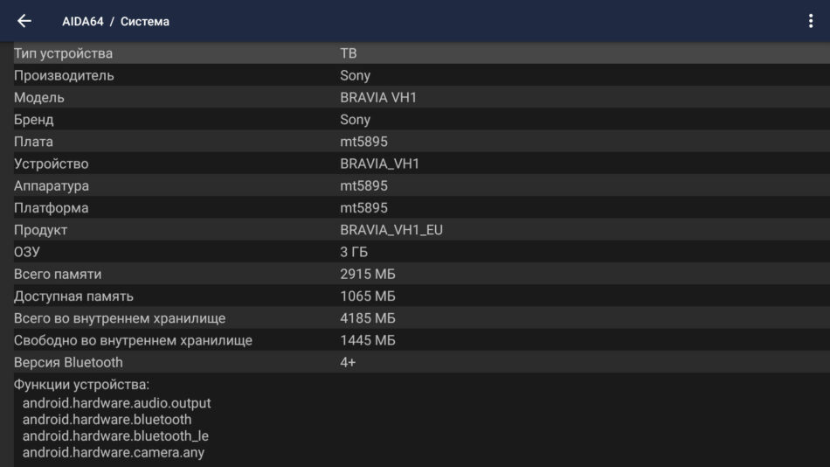Select the Модель row label
The width and height of the screenshot is (830, 467).
point(39,98)
